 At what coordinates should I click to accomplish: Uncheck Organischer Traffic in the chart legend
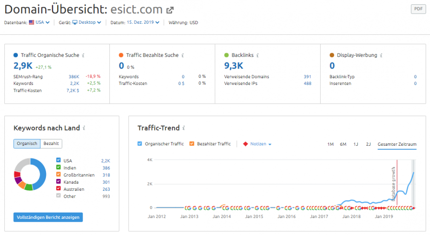point(140,144)
